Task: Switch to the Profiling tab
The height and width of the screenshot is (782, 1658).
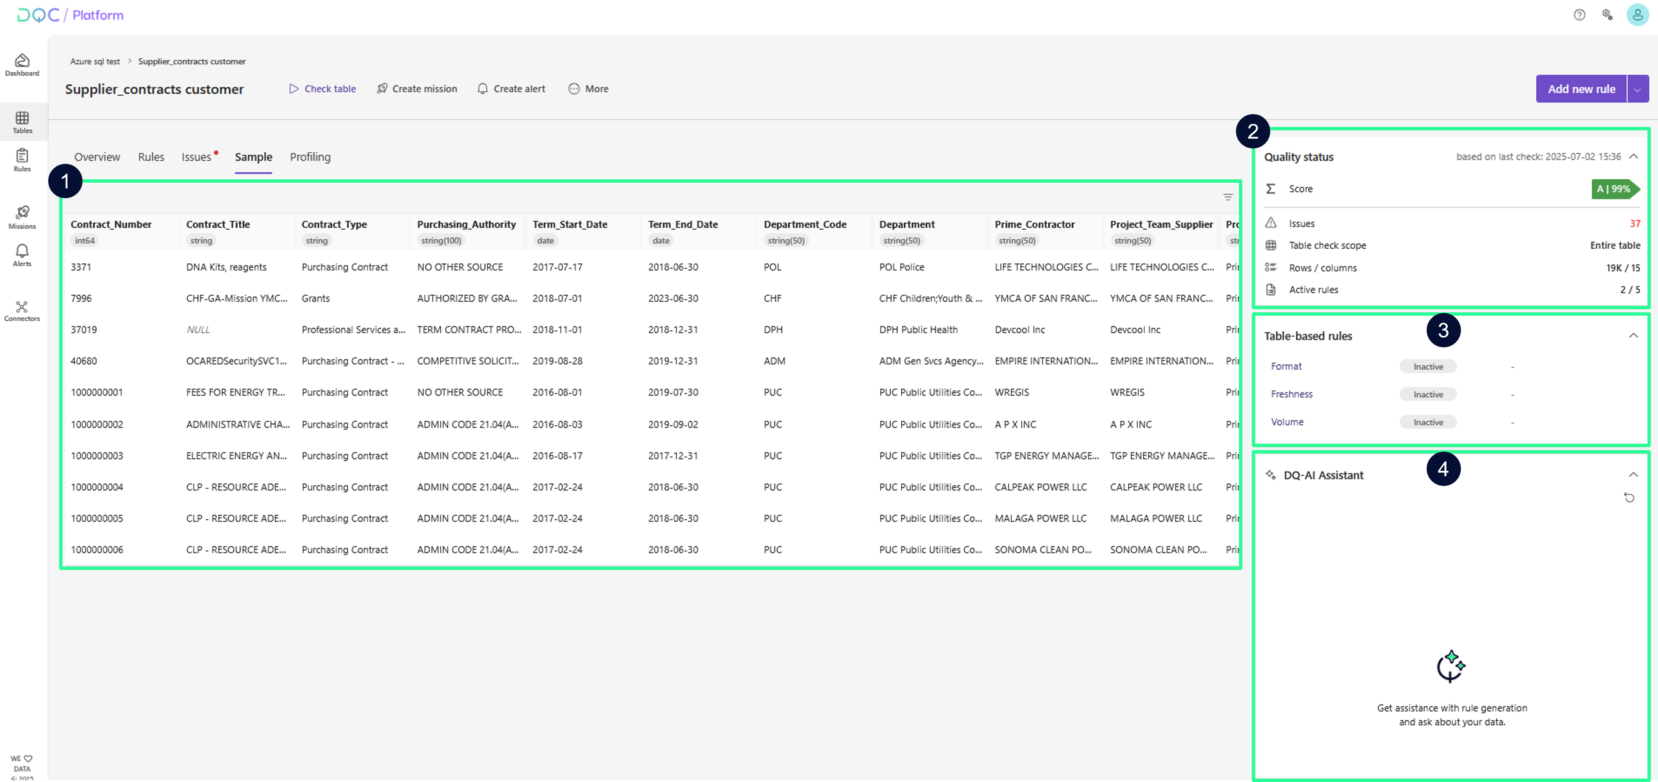Action: (x=310, y=157)
